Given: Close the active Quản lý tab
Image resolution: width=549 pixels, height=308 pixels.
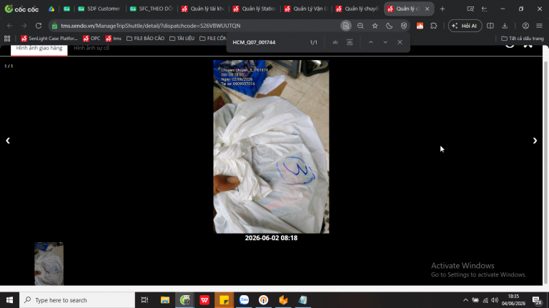Looking at the screenshot, I should pyautogui.click(x=427, y=9).
